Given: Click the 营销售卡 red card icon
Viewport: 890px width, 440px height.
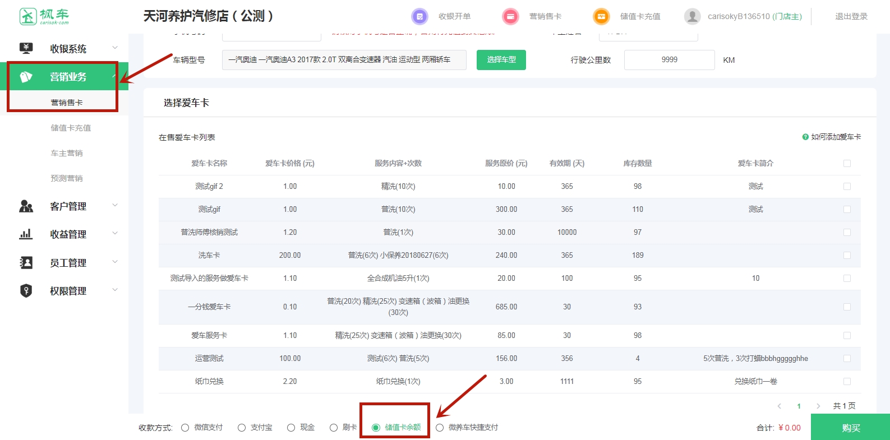Looking at the screenshot, I should click(510, 16).
